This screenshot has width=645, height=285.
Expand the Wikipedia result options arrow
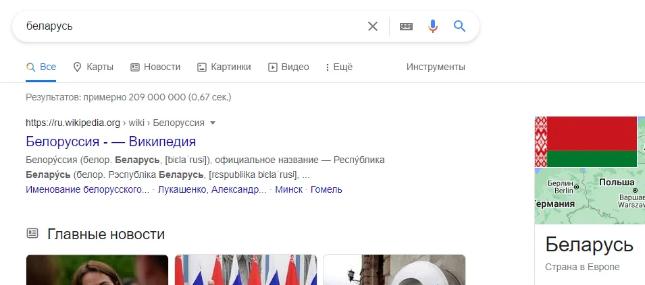(213, 123)
